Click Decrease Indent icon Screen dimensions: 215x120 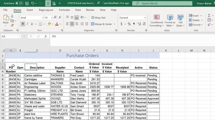82,24
